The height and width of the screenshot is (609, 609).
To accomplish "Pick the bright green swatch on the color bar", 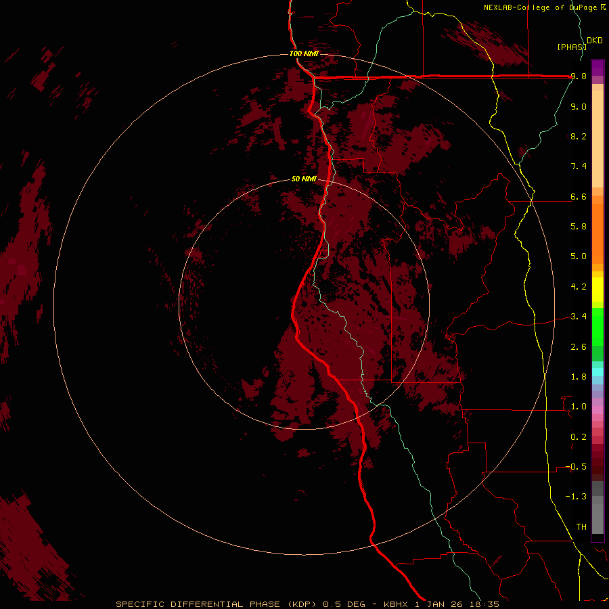I will [597, 326].
